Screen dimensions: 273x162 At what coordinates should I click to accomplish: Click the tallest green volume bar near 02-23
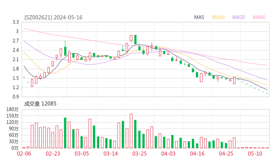click(65, 133)
